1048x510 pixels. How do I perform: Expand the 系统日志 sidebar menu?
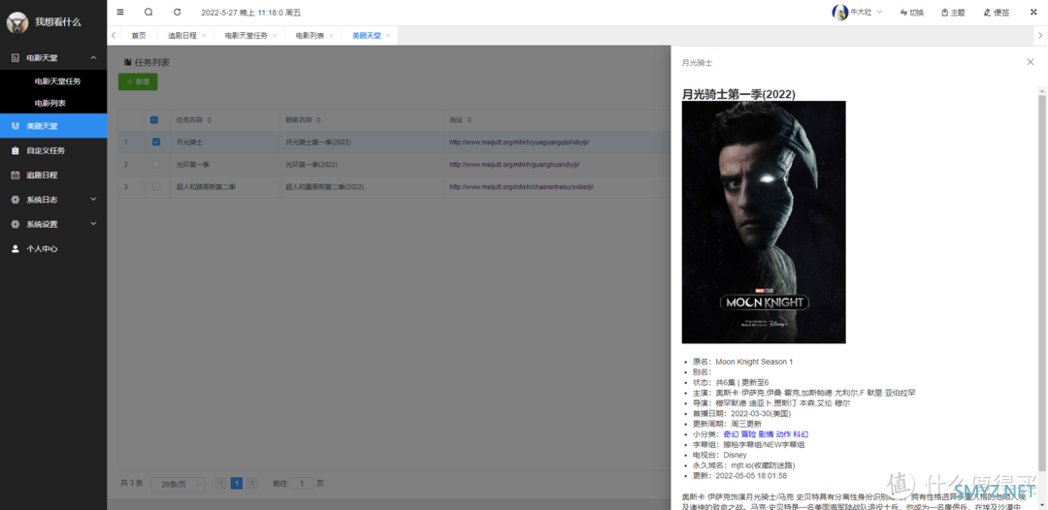[x=93, y=200]
